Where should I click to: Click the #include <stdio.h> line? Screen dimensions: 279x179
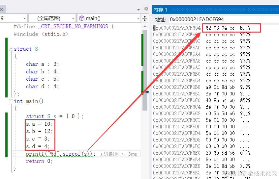(41, 34)
